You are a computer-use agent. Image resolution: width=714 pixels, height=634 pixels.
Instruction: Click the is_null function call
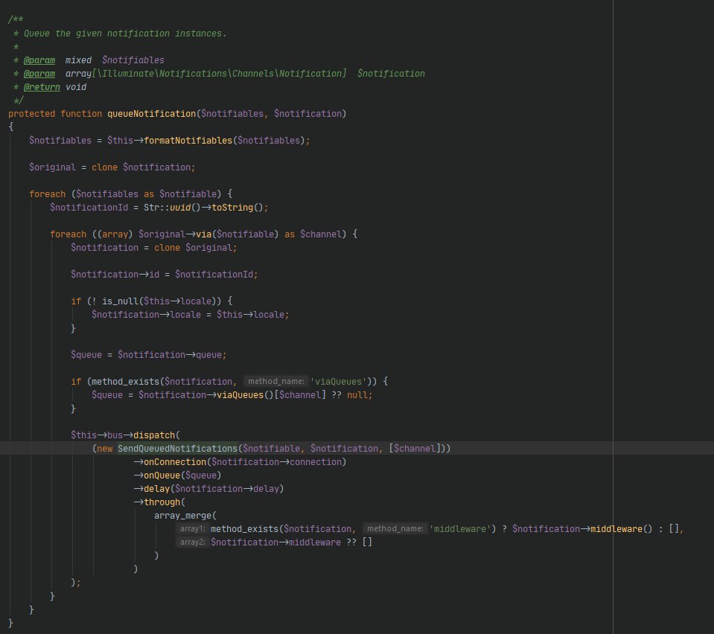point(120,301)
